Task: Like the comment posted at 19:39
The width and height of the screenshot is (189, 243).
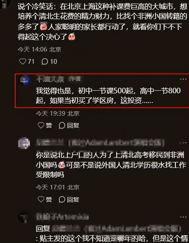Action: pyautogui.click(x=45, y=125)
